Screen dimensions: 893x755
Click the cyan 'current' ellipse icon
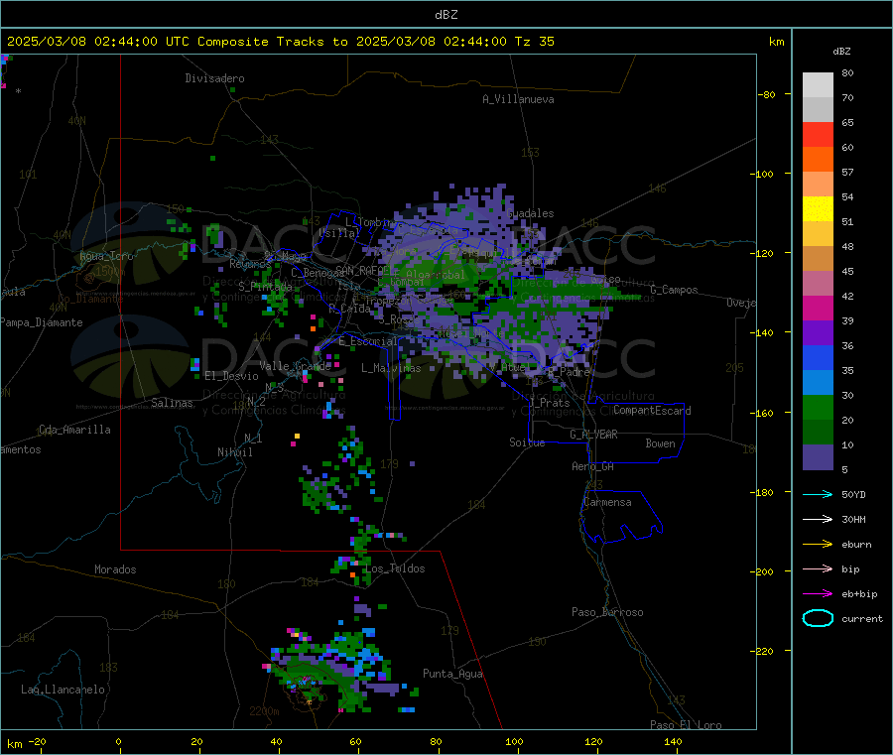coord(818,618)
